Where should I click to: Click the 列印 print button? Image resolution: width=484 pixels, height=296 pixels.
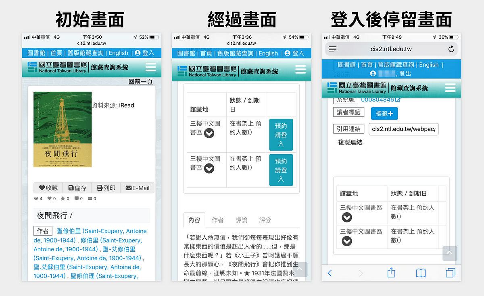click(106, 188)
